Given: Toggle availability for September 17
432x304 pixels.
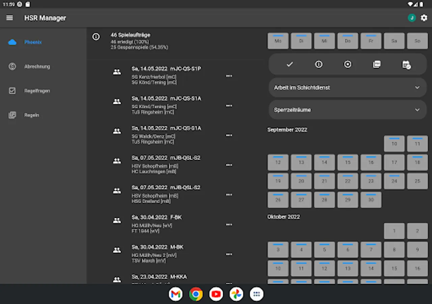Looking at the screenshot, I should coord(394,162).
